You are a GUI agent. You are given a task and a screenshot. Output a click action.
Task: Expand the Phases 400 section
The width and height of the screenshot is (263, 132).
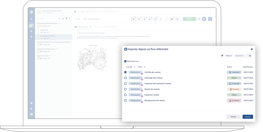tap(38, 58)
